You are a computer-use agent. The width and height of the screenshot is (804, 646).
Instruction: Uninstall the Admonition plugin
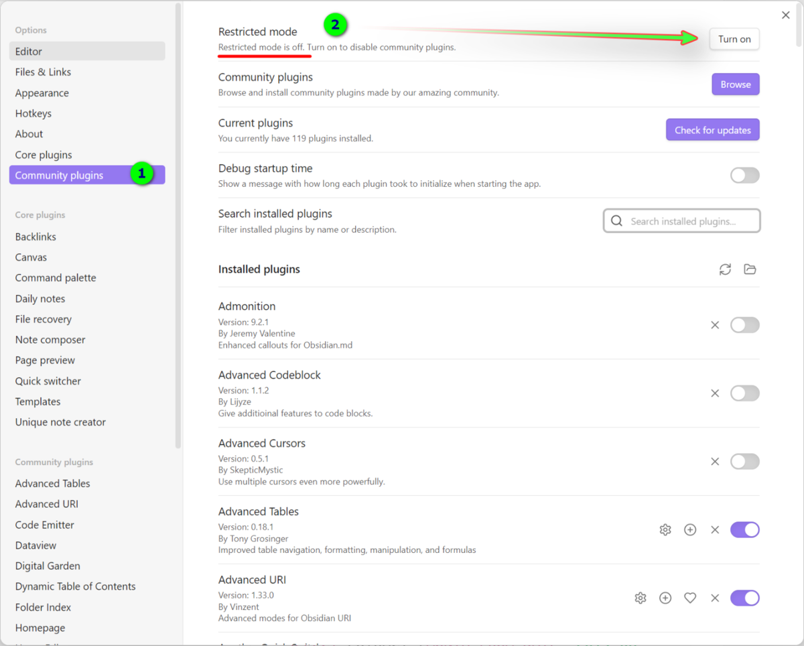click(x=715, y=325)
